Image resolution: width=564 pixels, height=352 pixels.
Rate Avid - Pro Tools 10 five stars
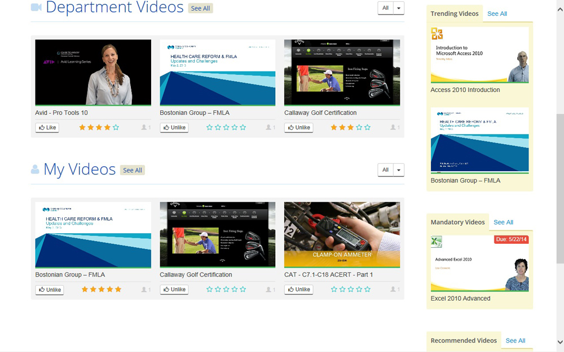point(116,127)
